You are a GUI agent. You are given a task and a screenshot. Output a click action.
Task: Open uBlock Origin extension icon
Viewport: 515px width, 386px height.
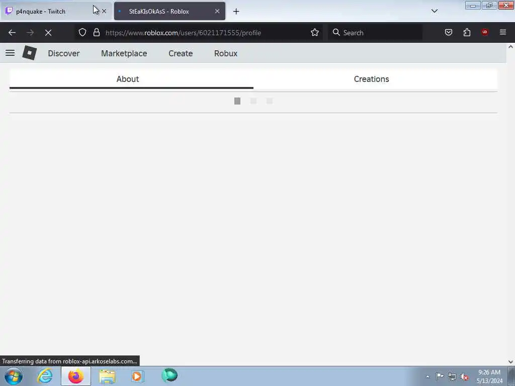[484, 32]
